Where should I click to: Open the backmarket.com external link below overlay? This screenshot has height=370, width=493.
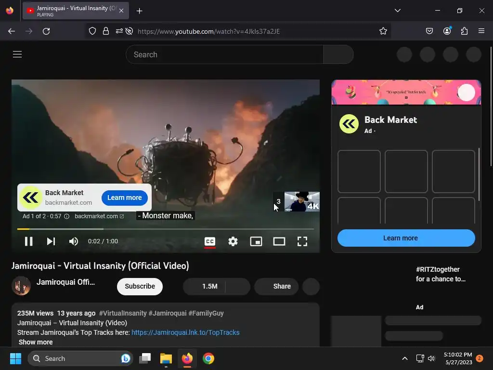99,216
